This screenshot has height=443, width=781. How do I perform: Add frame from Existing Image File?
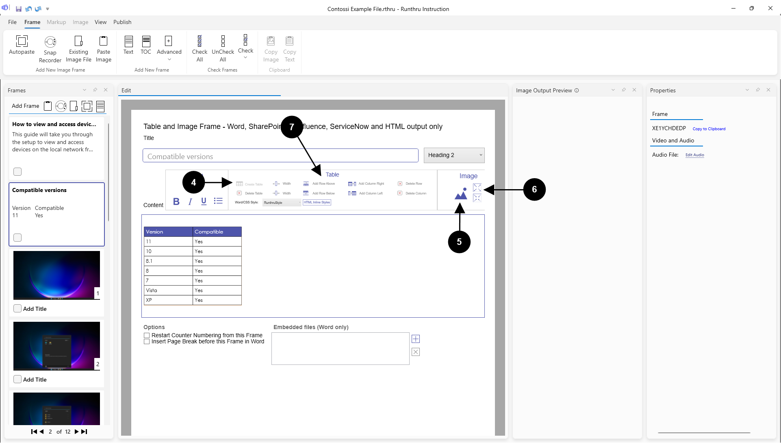coord(78,41)
